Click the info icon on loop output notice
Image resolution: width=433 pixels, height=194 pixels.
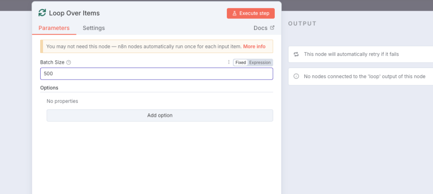tap(296, 77)
